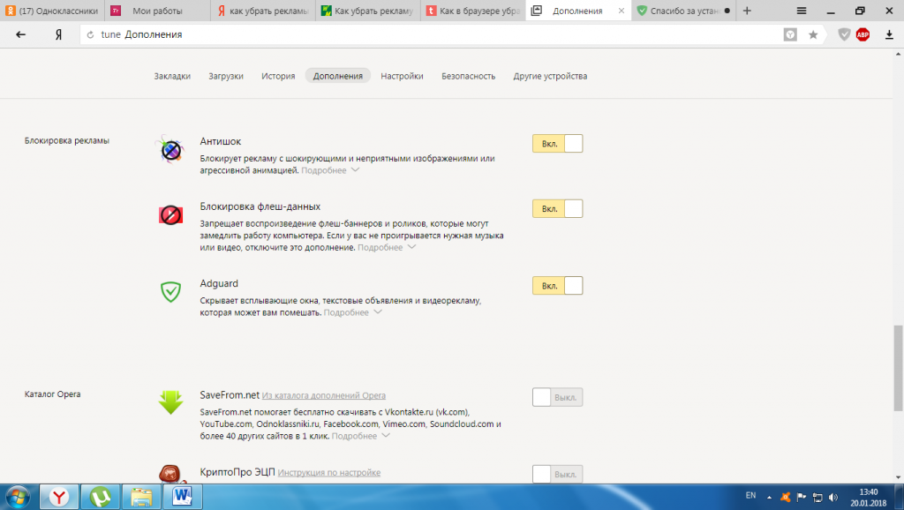Open the Из каталога дополнений Opera link

pos(323,395)
